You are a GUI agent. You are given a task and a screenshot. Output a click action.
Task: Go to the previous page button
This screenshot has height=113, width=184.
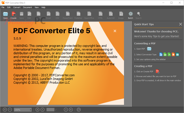tap(42, 110)
